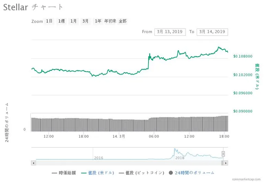Toggle the 24時間のボリューム legend item
This screenshot has width=264, height=182.
coord(191,173)
